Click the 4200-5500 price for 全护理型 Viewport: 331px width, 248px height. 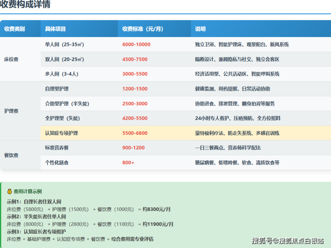coord(135,118)
